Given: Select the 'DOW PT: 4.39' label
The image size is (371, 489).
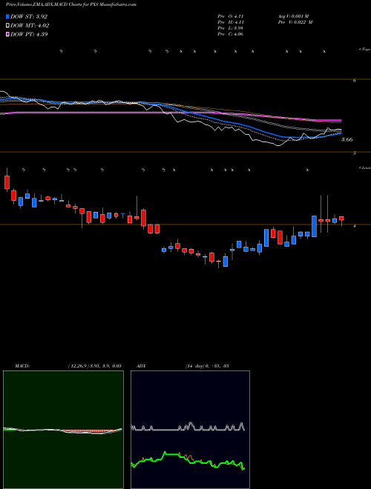Looking at the screenshot, I should coord(29,34).
